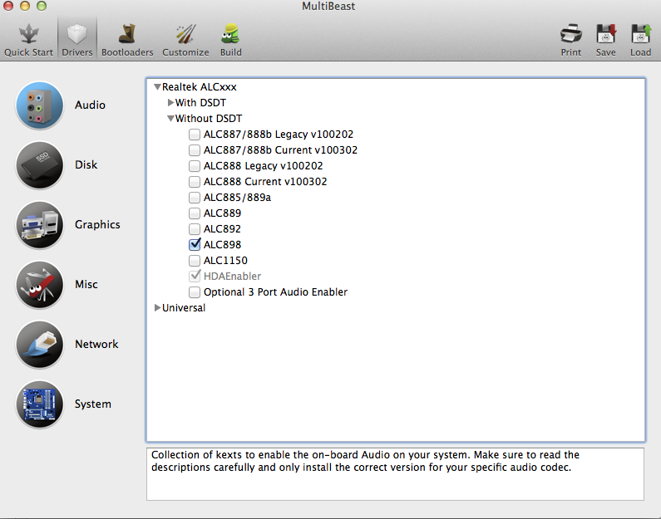Collapse the Without DSDT group
Viewport: 661px width, 519px height.
(x=170, y=119)
